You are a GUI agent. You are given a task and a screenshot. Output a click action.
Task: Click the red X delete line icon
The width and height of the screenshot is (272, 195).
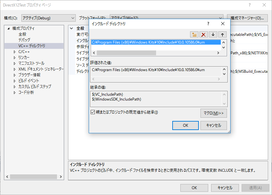(x=204, y=35)
